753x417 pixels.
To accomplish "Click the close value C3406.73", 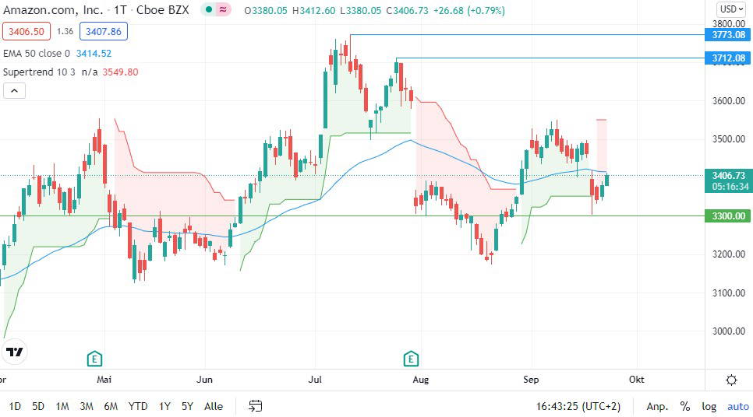I will pos(407,10).
